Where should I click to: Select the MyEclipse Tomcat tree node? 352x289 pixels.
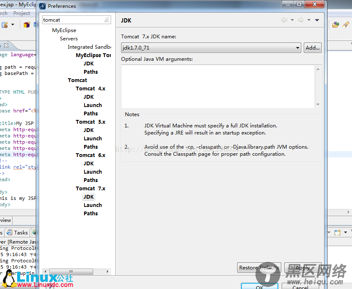point(93,55)
